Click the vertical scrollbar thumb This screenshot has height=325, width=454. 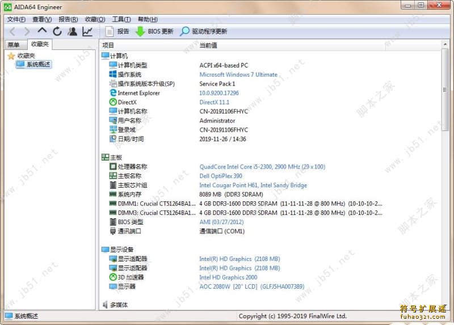tap(445, 90)
